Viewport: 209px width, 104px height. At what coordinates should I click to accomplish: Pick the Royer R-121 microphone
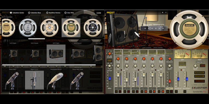pyautogui.click(x=34, y=80)
